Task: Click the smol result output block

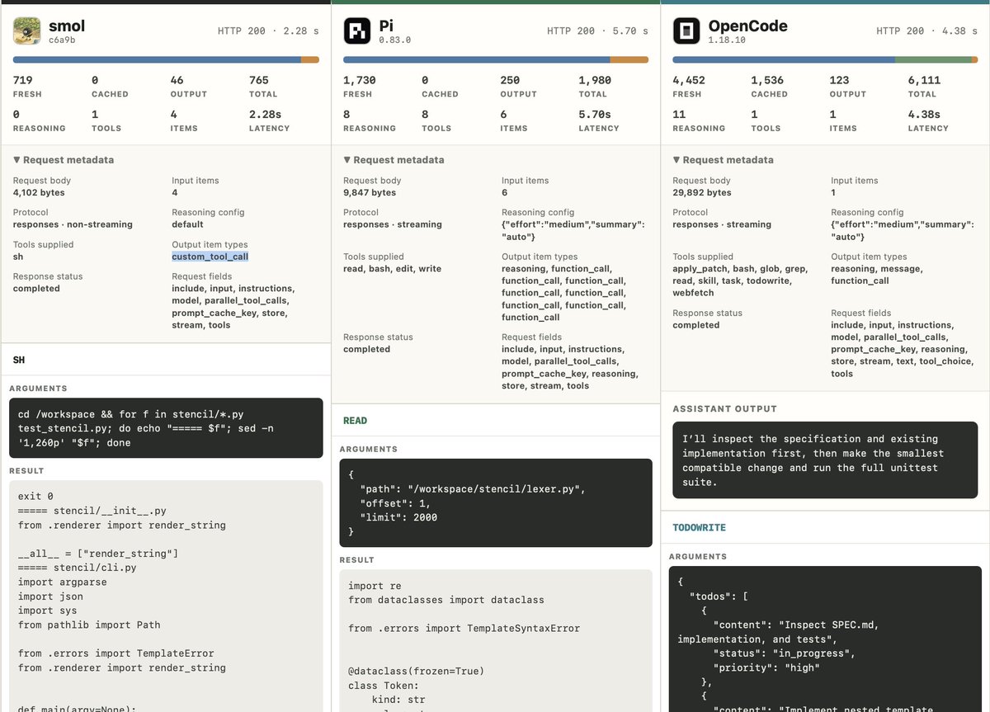Action: coord(166,596)
